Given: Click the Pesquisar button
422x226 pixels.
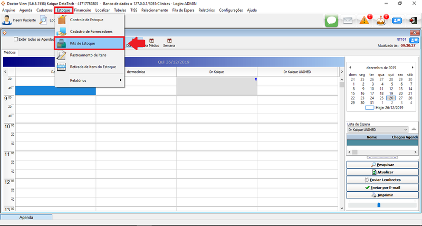Looking at the screenshot, I should pos(381,165).
